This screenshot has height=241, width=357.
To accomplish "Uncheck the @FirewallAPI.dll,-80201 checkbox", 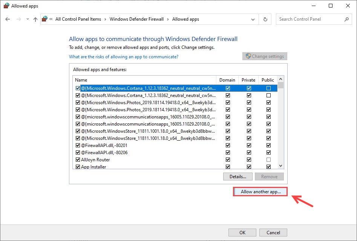I will tap(78, 146).
